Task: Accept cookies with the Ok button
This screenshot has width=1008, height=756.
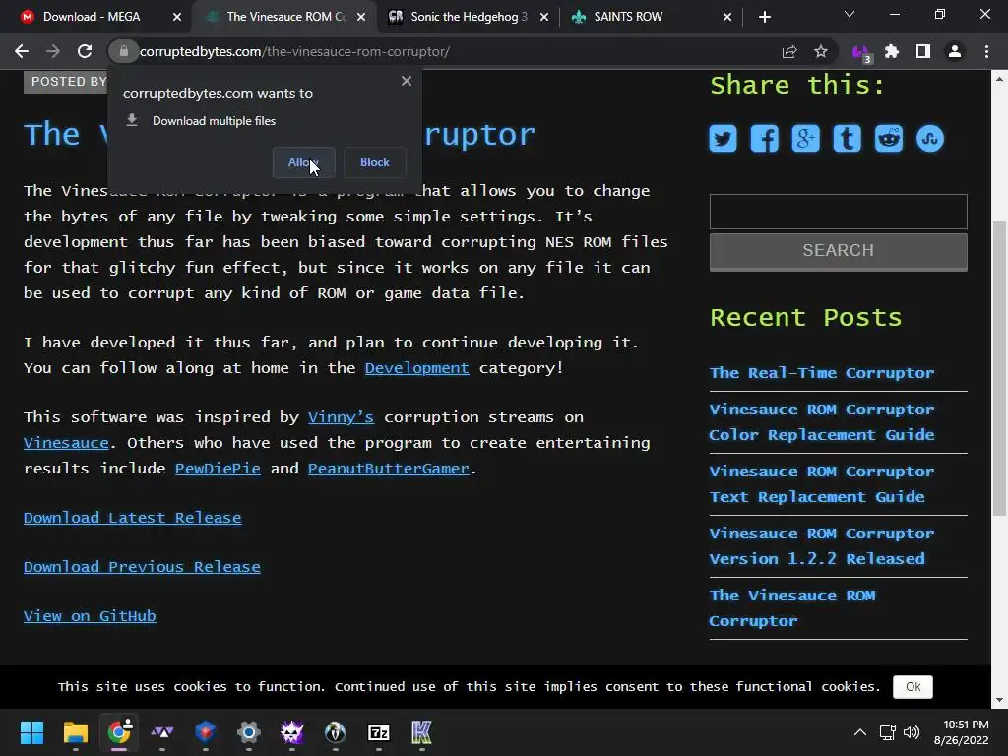Action: (913, 686)
